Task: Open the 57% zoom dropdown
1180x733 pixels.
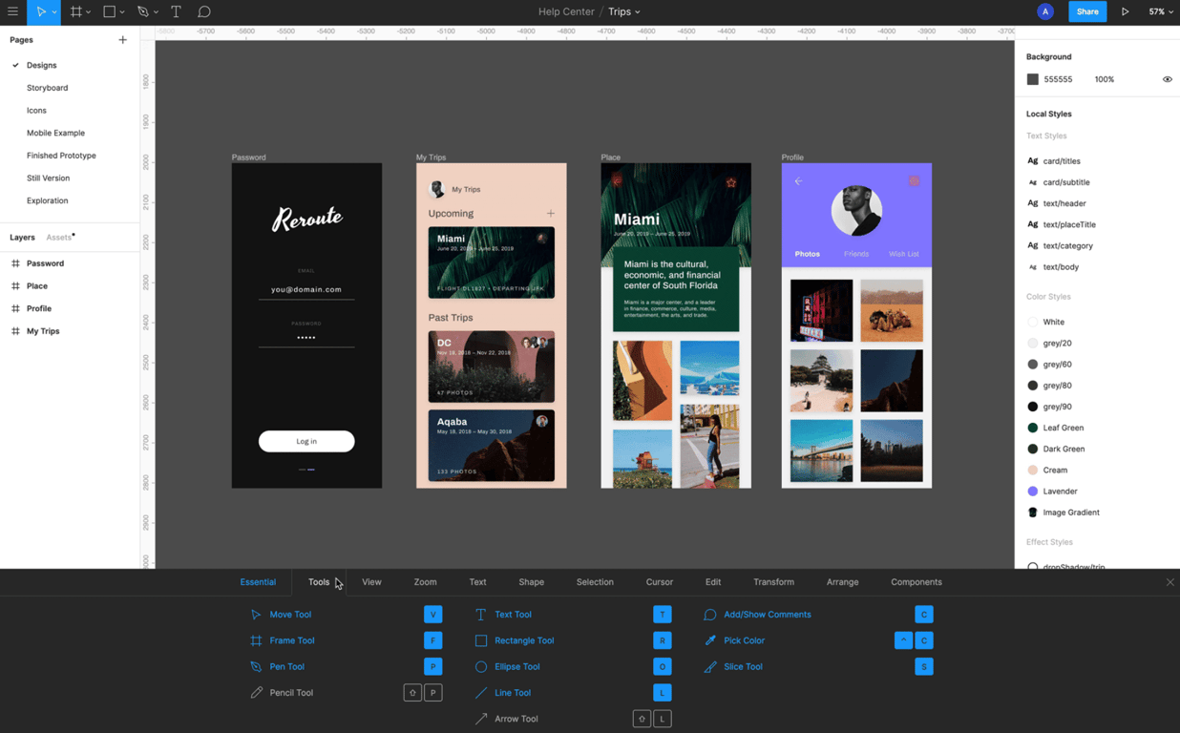Action: tap(1161, 11)
